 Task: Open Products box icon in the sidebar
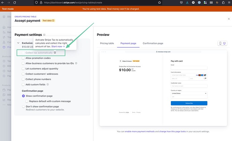4,47
